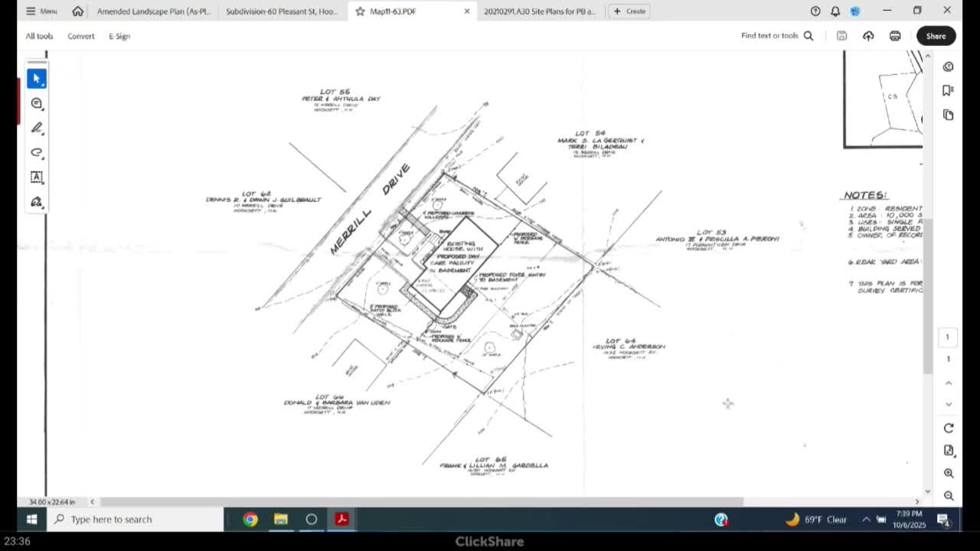Open the E-Sign menu

pyautogui.click(x=119, y=36)
